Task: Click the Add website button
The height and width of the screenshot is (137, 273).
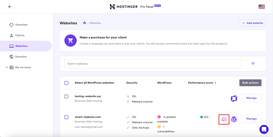Action: pos(252,23)
